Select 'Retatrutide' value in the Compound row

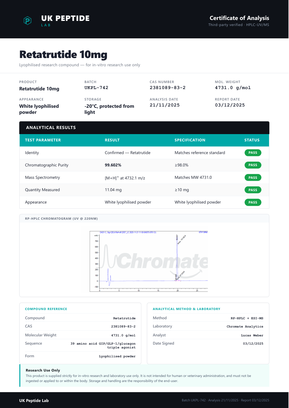click(x=124, y=318)
